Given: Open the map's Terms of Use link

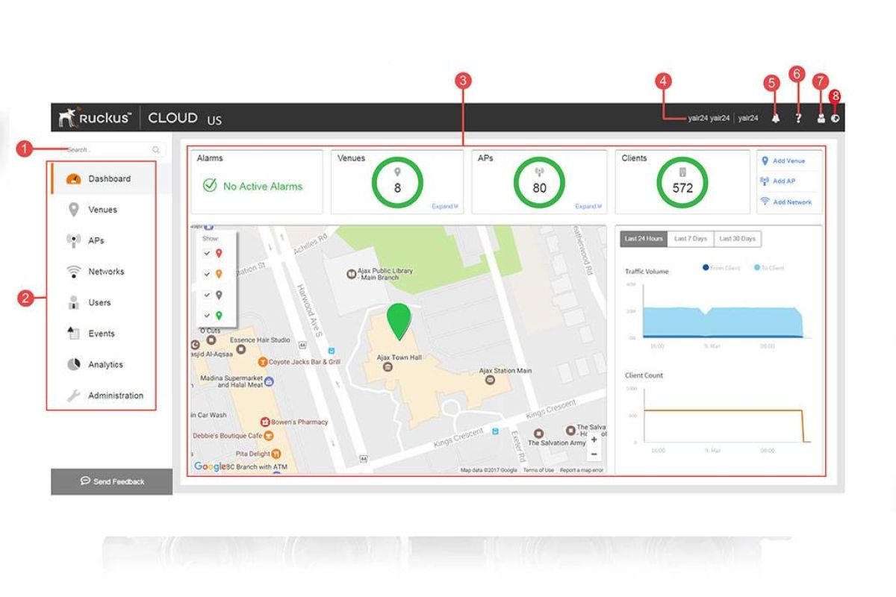Looking at the screenshot, I should (538, 470).
